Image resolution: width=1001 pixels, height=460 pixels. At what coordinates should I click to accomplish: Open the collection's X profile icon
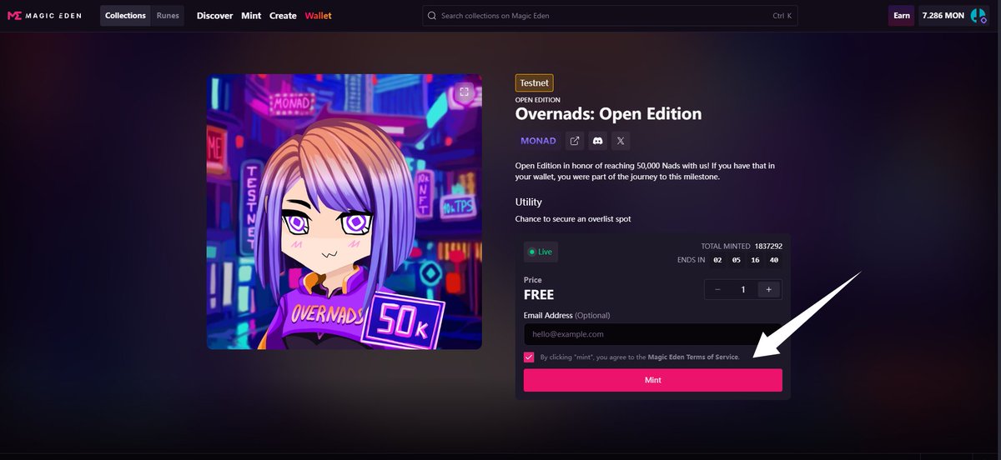[621, 141]
